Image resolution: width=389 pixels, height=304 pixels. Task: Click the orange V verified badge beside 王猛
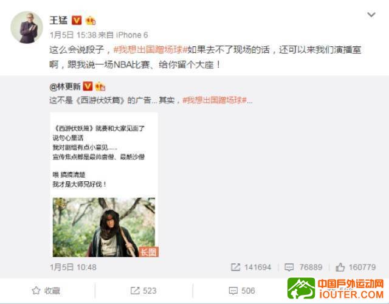point(77,20)
